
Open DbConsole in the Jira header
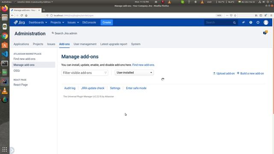coord(89,22)
